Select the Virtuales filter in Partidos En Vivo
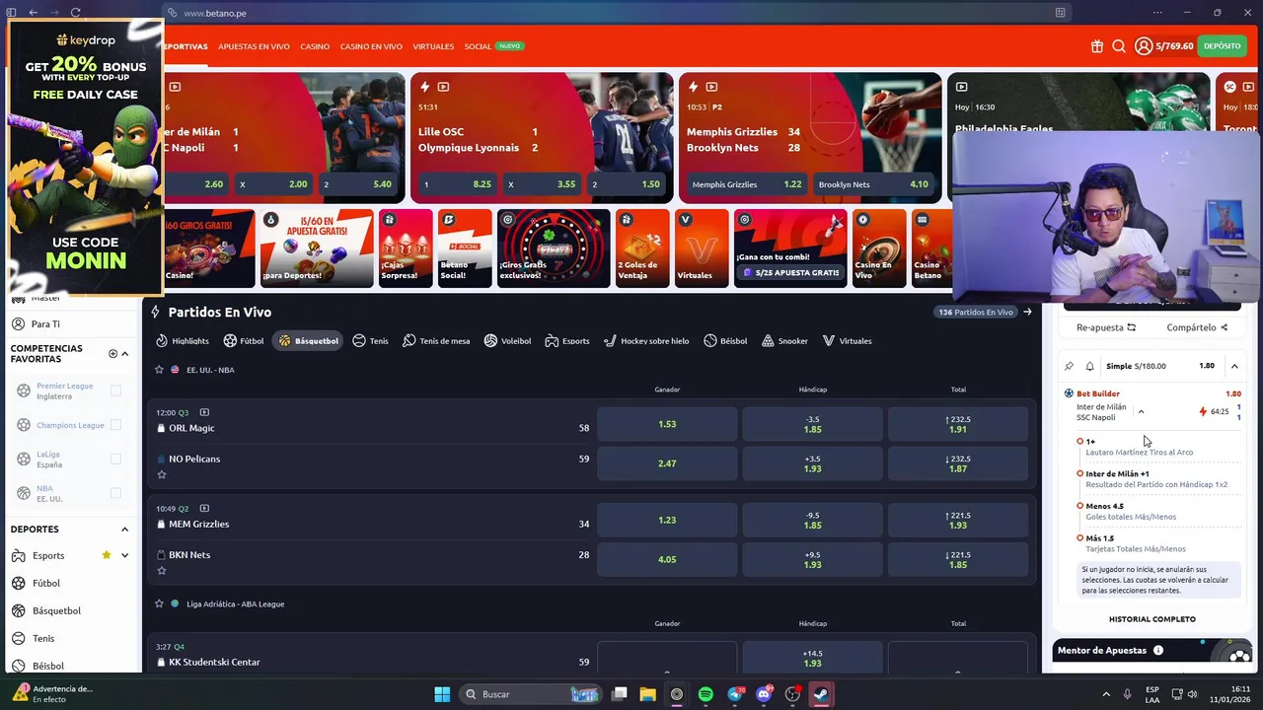 tap(847, 341)
